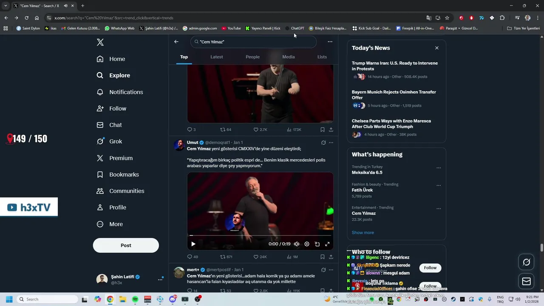Open more options on mert+'s post
The image size is (544, 306).
click(x=331, y=270)
